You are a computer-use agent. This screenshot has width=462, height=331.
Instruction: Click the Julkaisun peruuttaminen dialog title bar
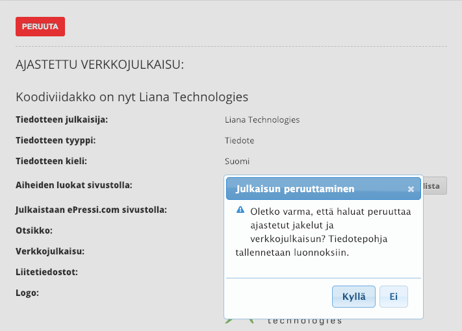323,189
